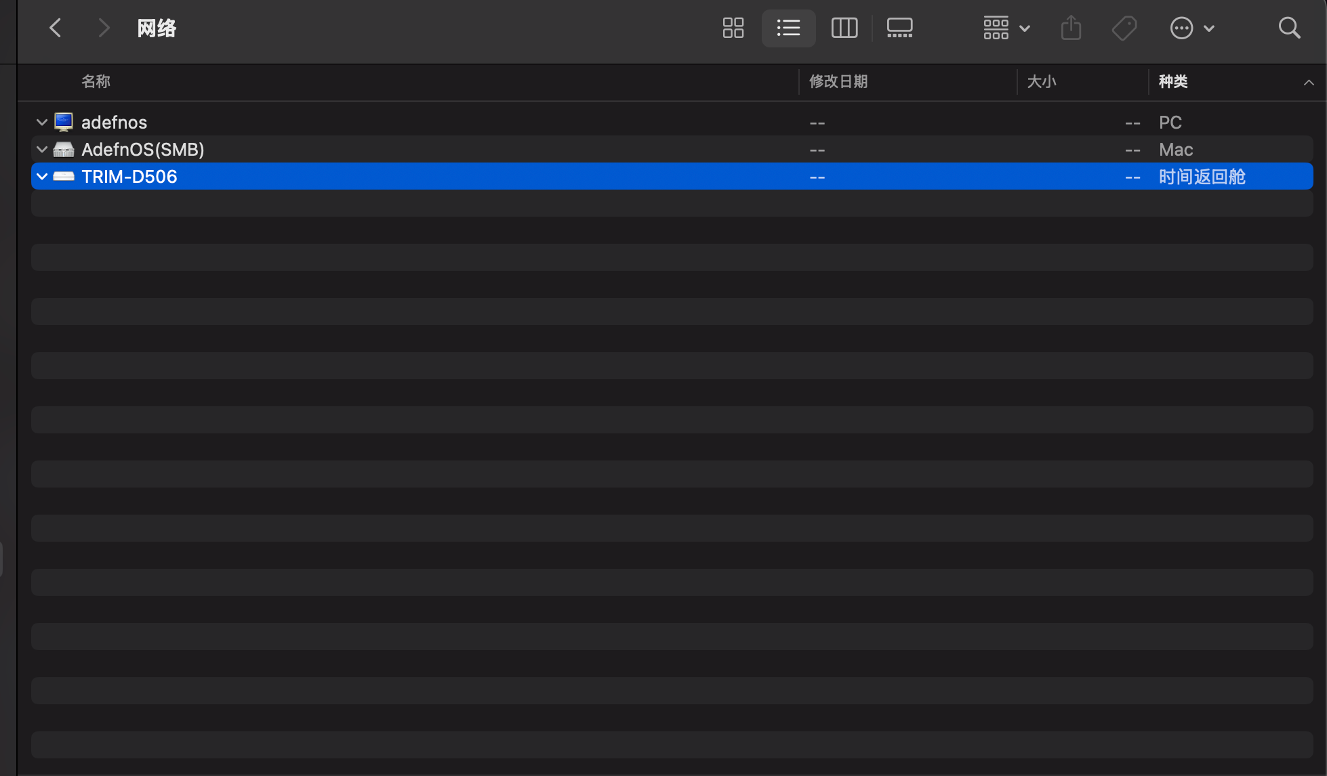The image size is (1327, 776).
Task: Click the back navigation arrow
Action: pos(56,28)
